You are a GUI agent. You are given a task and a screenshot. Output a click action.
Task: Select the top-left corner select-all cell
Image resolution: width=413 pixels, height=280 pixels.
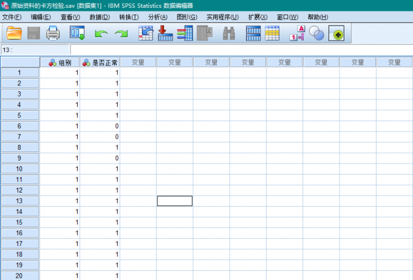20,62
